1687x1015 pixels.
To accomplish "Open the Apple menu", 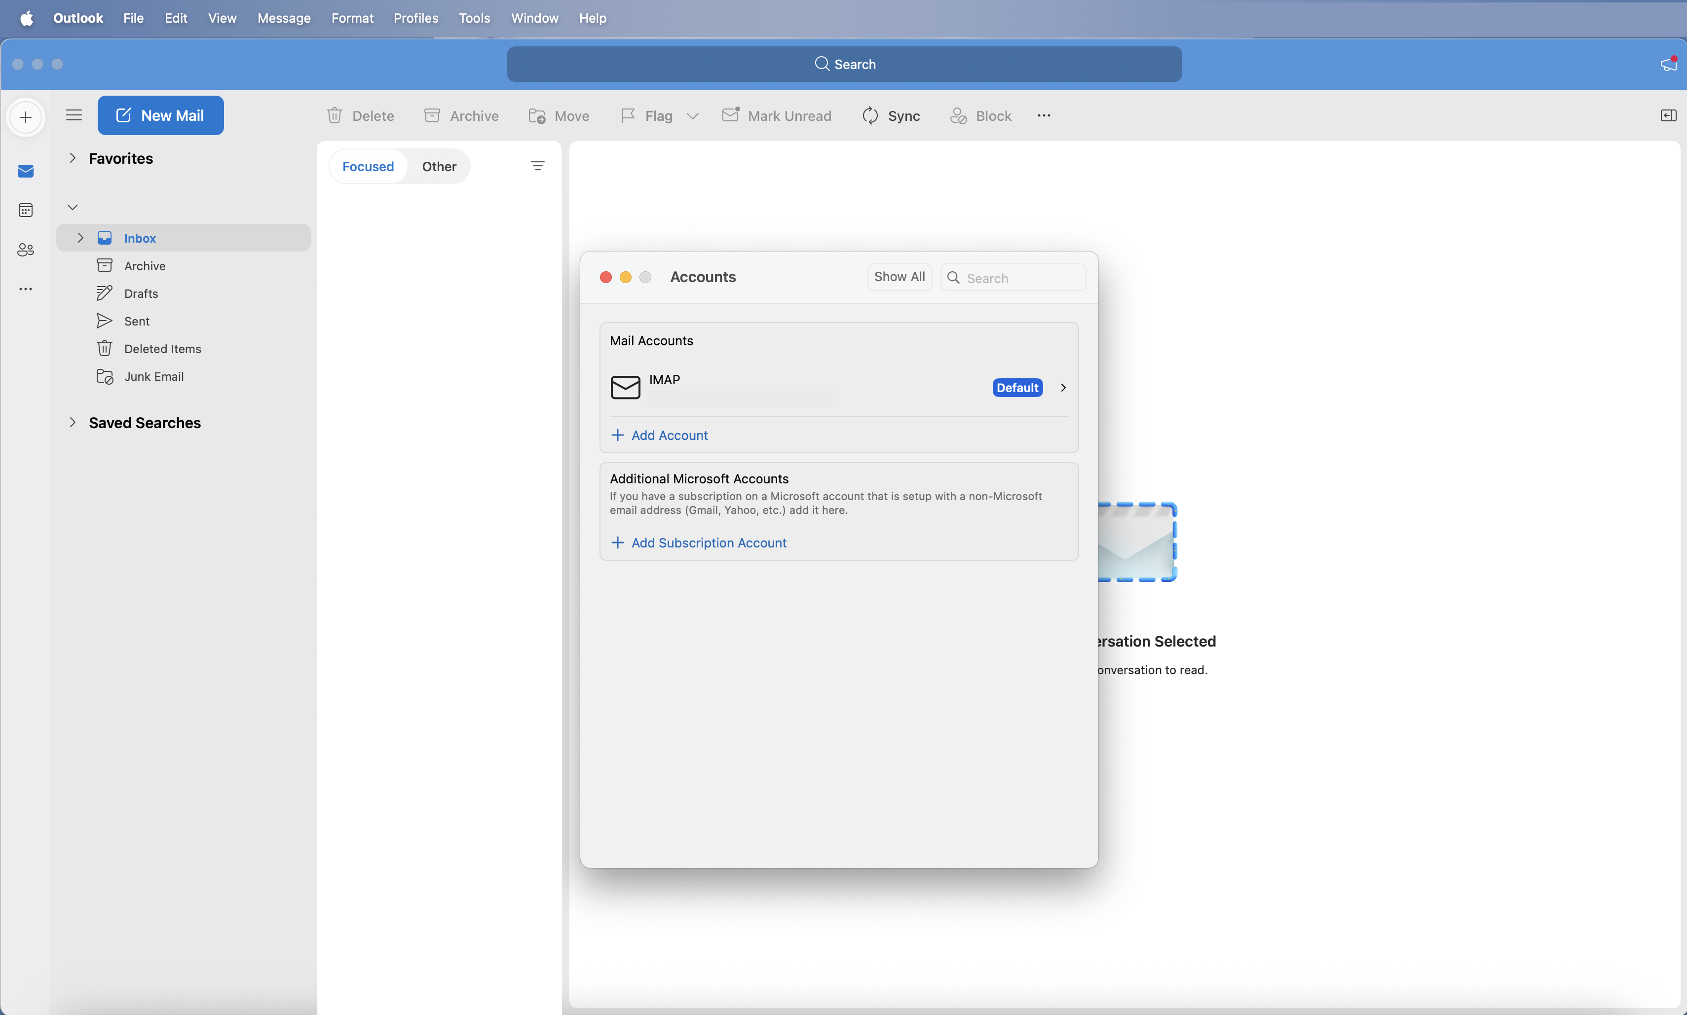I will click(27, 18).
